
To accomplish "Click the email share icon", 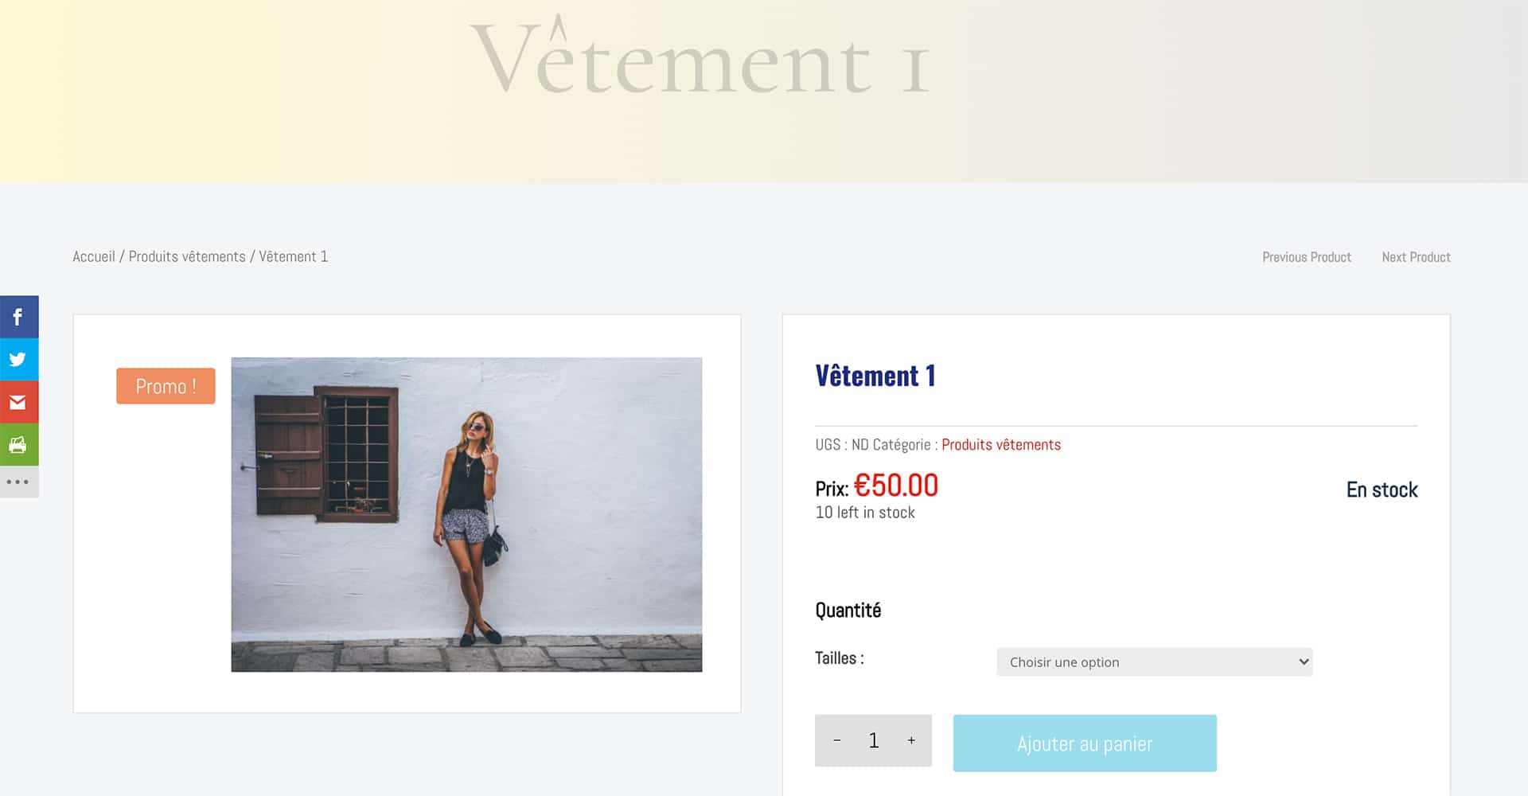I will point(18,402).
